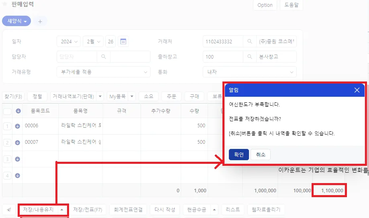This screenshot has height=218, width=369.
Task: Click the paper plane send icon
Action: point(9,210)
